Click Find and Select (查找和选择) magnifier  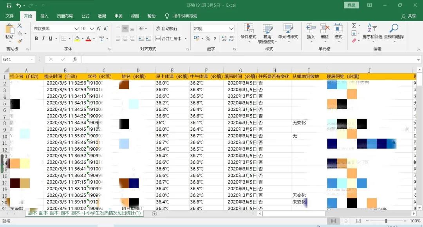coord(394,31)
